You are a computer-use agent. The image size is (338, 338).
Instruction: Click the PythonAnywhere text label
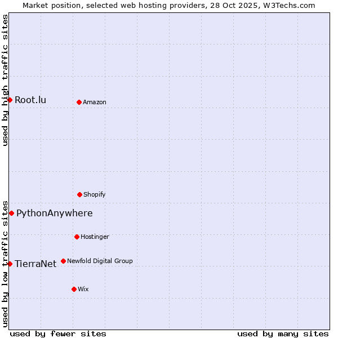[x=54, y=214]
